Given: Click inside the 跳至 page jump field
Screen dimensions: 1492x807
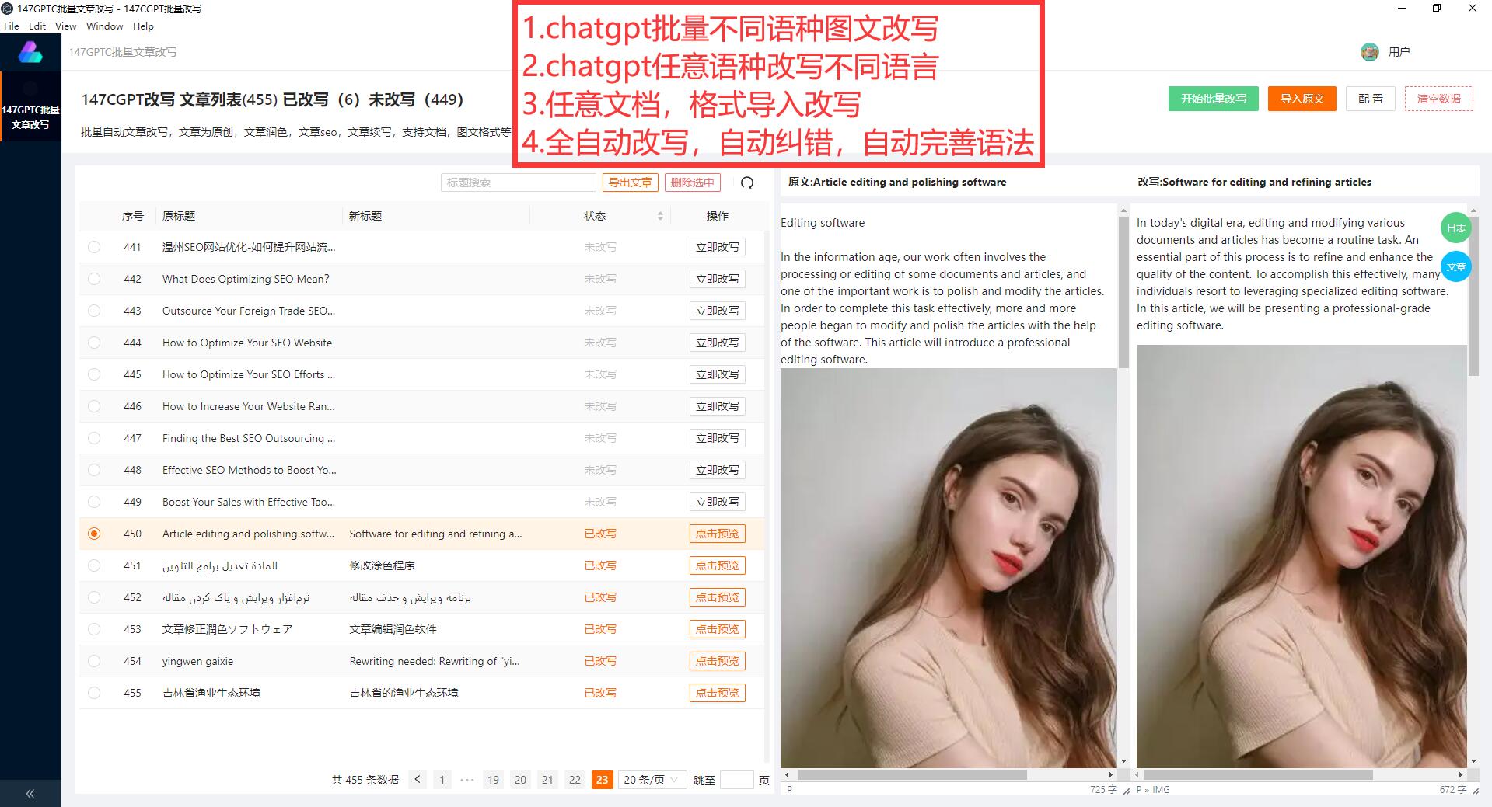Looking at the screenshot, I should coord(736,779).
